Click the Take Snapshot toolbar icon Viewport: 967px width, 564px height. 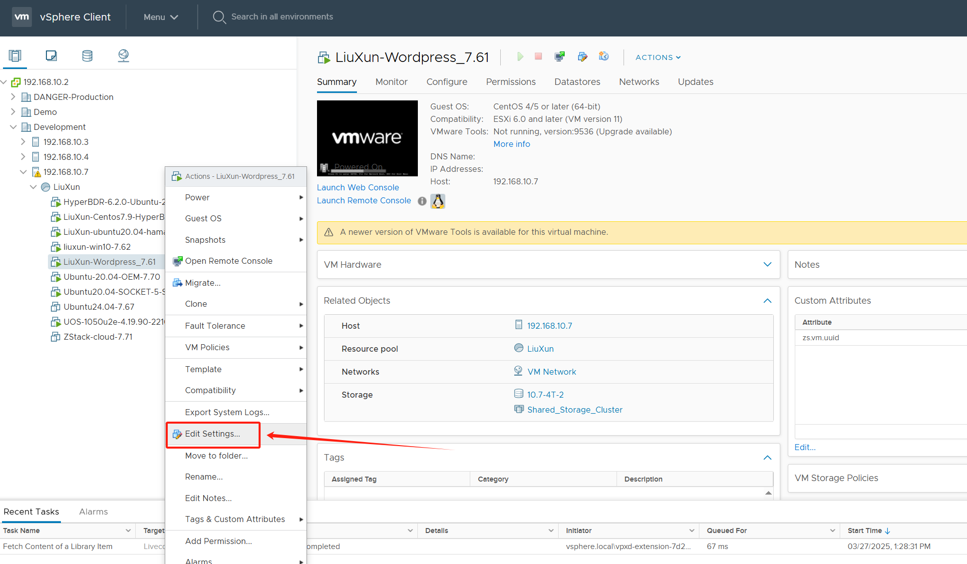604,56
